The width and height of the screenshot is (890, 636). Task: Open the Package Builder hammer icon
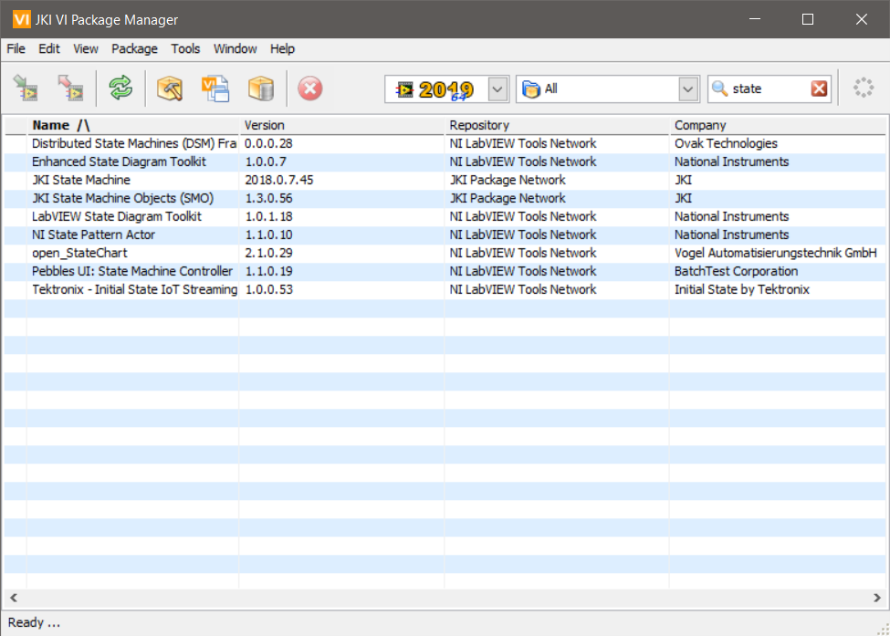pyautogui.click(x=169, y=89)
